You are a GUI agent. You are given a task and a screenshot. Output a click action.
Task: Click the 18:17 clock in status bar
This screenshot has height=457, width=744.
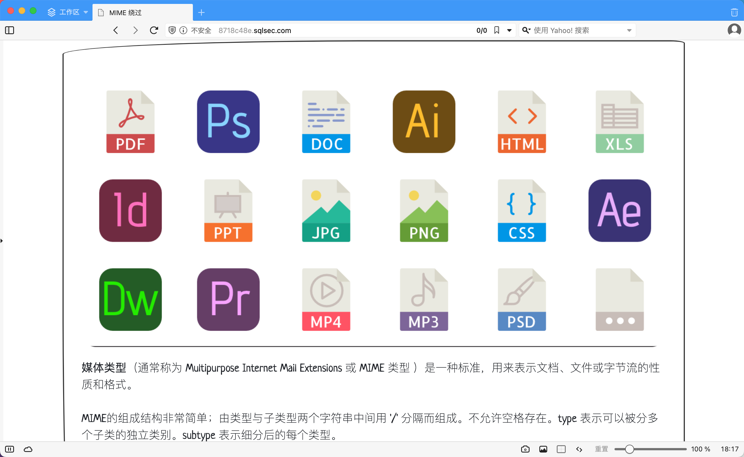[x=729, y=449]
